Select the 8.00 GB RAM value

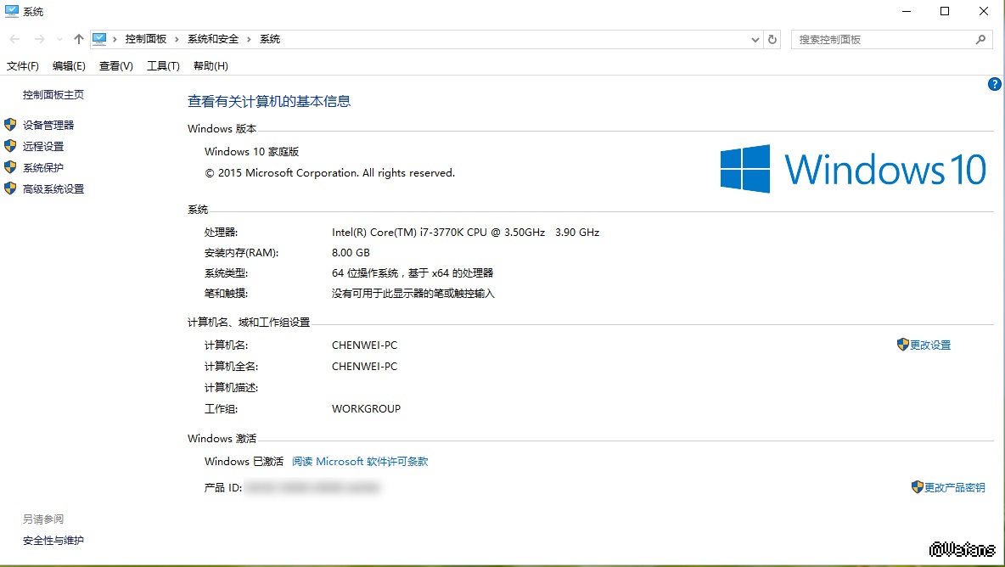pyautogui.click(x=351, y=253)
